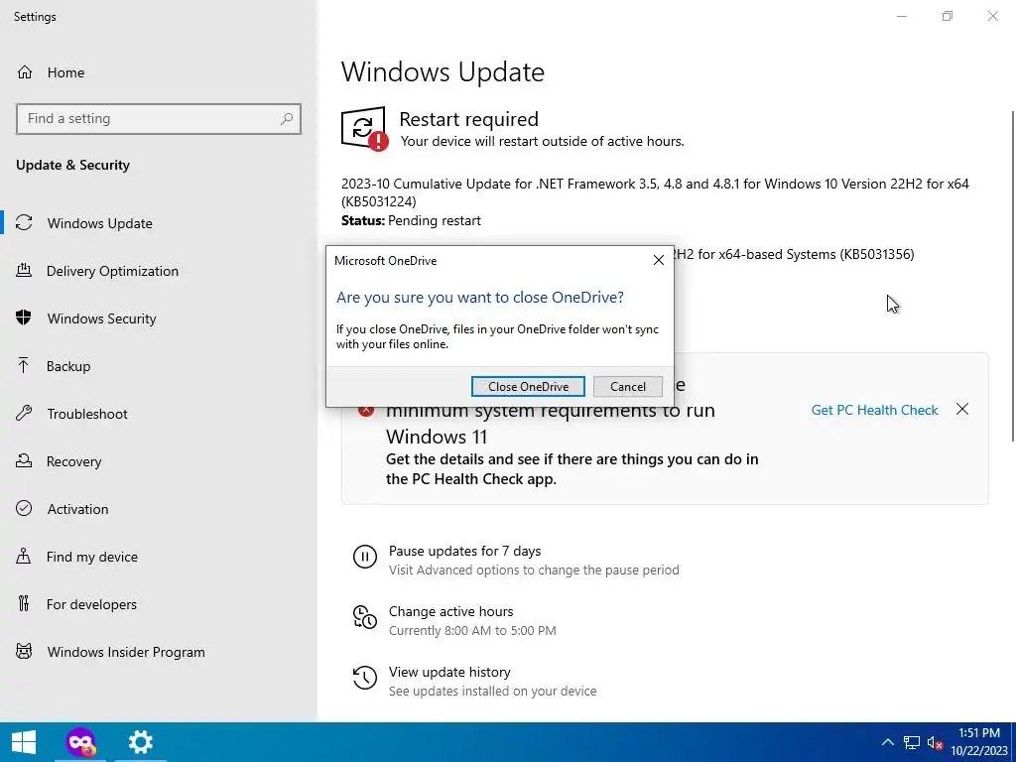Click the Home icon in Settings sidebar

coord(25,72)
